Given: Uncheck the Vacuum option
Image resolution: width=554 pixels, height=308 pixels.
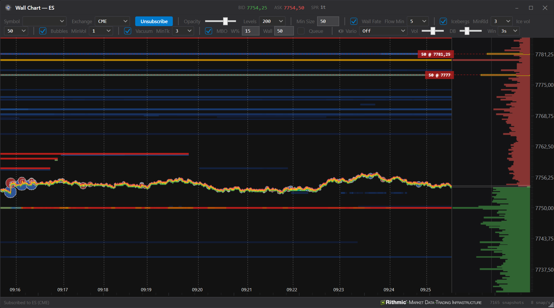Looking at the screenshot, I should pos(128,31).
